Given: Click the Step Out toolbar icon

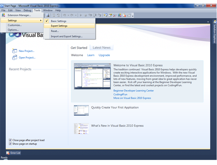Looking at the screenshot, I should tap(99, 15).
